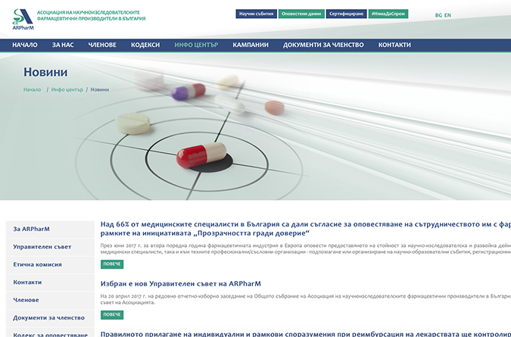Image resolution: width=511 pixels, height=337 pixels.
Task: Open КОНТАКТИ menu item
Action: [394, 45]
